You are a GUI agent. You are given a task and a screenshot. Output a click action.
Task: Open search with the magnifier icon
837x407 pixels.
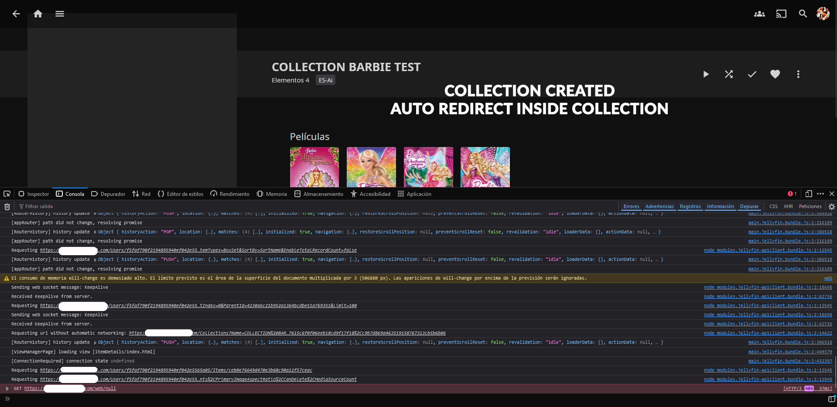pyautogui.click(x=803, y=14)
